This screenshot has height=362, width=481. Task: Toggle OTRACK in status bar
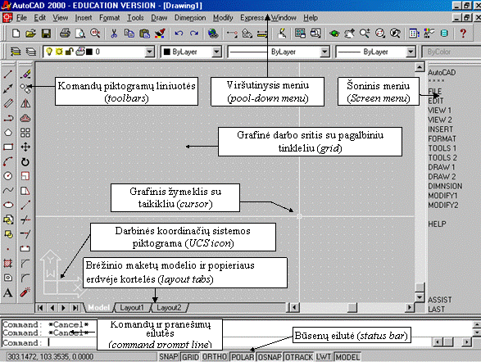[x=299, y=357]
